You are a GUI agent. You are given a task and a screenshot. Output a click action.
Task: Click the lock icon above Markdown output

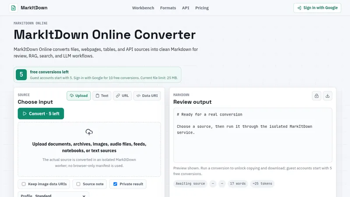click(316, 95)
